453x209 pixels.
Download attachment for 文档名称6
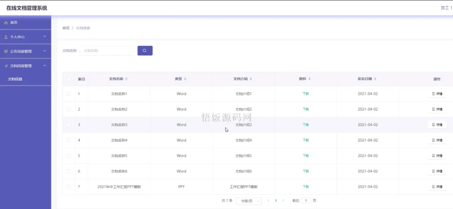(306, 171)
